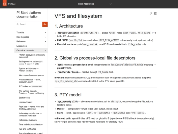Image resolution: width=178 pixels, height=134 pixels.
Task: Expand the Tutorials section
Action: (45, 32)
